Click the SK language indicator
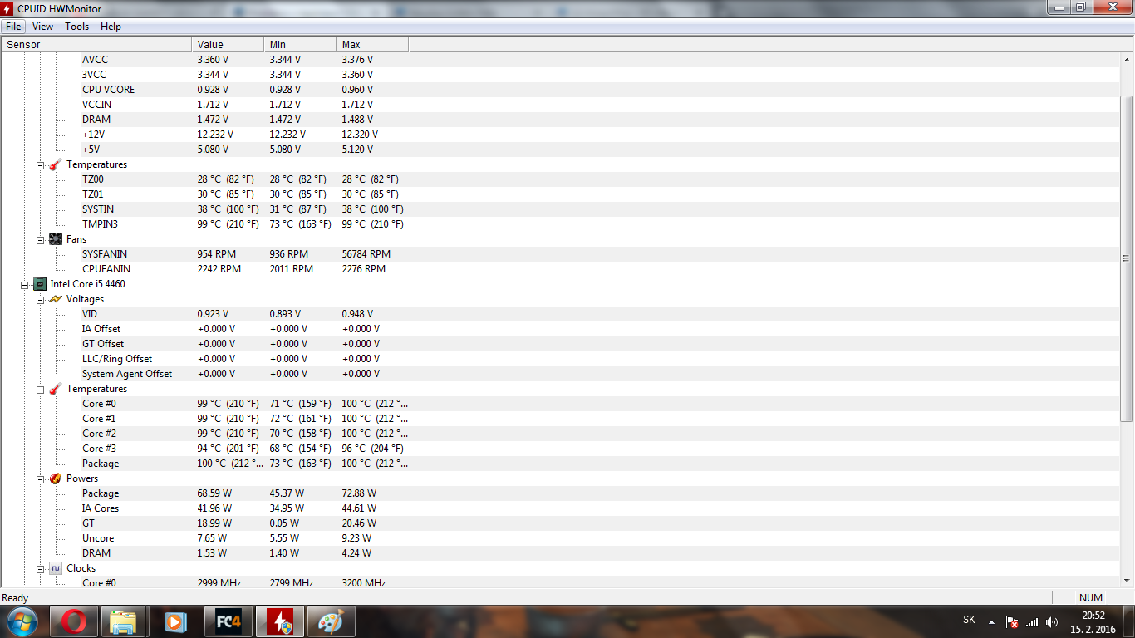 pyautogui.click(x=969, y=620)
